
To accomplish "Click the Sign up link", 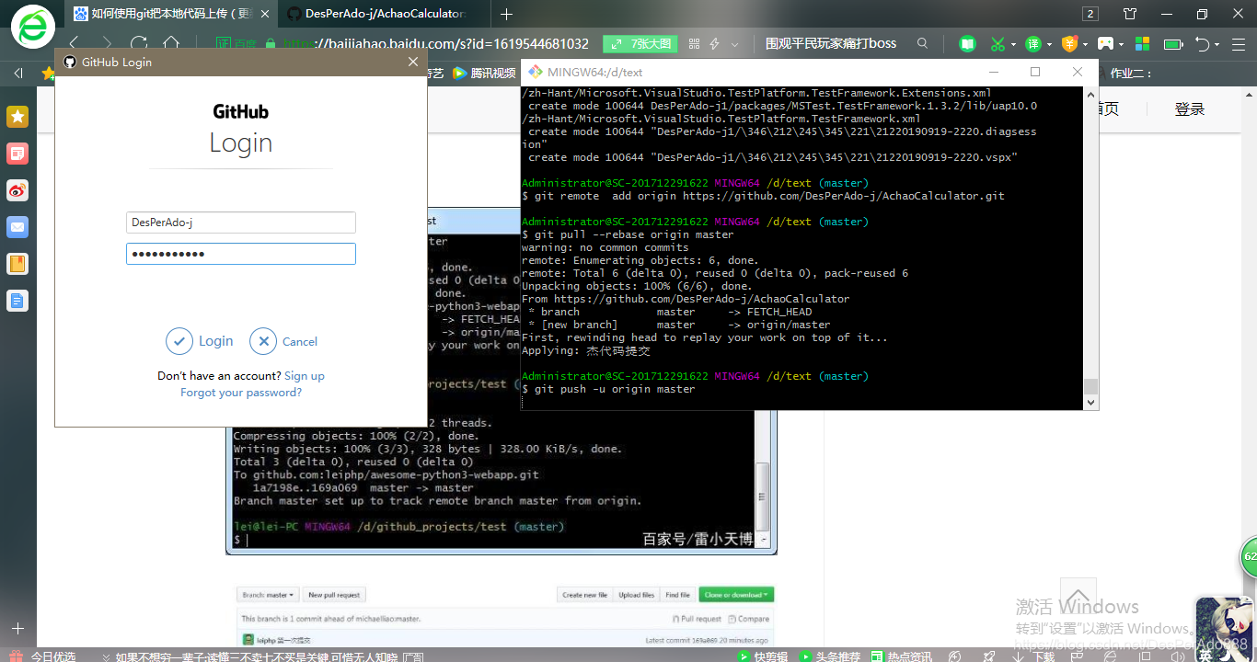I will [305, 376].
